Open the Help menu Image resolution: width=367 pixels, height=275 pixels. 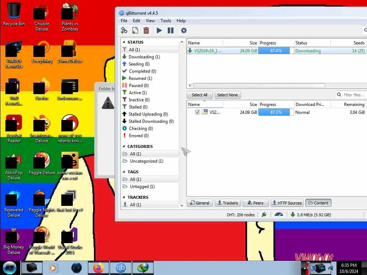(181, 20)
